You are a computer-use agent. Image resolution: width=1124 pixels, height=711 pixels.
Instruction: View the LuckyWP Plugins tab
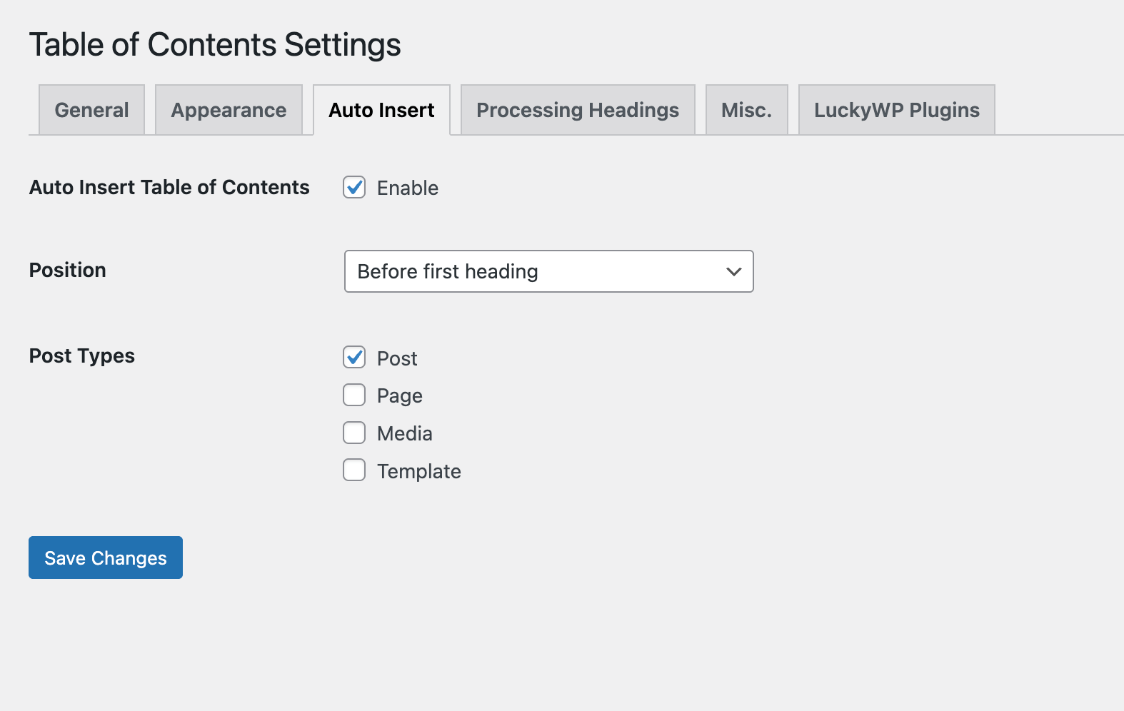click(896, 110)
